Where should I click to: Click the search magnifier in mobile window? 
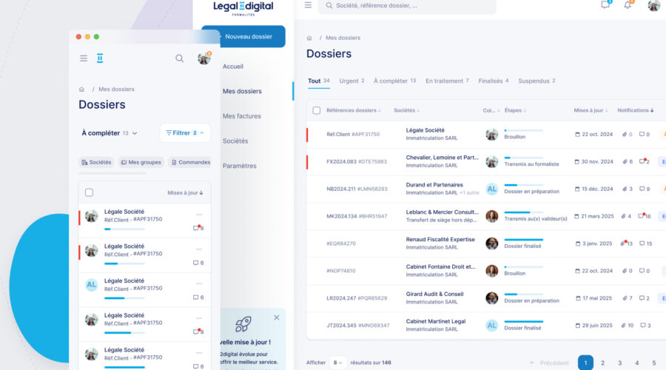click(x=180, y=58)
